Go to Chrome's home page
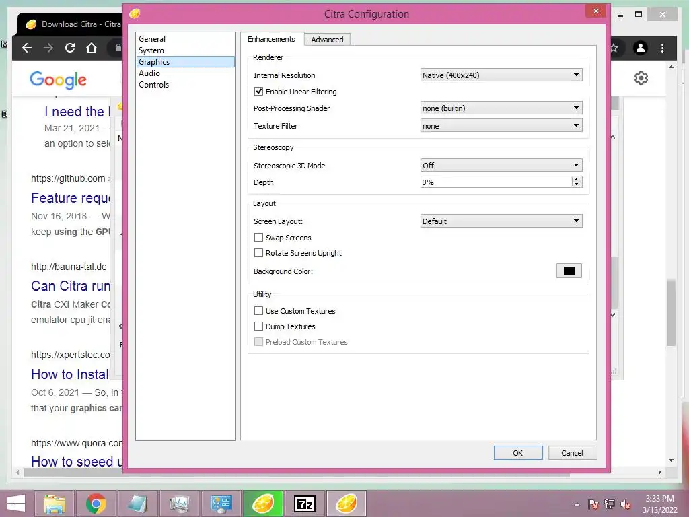The image size is (689, 517). pos(92,48)
